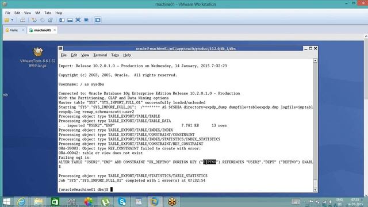Switch to Unity mode icon
The image size is (368, 207).
pos(86,20)
